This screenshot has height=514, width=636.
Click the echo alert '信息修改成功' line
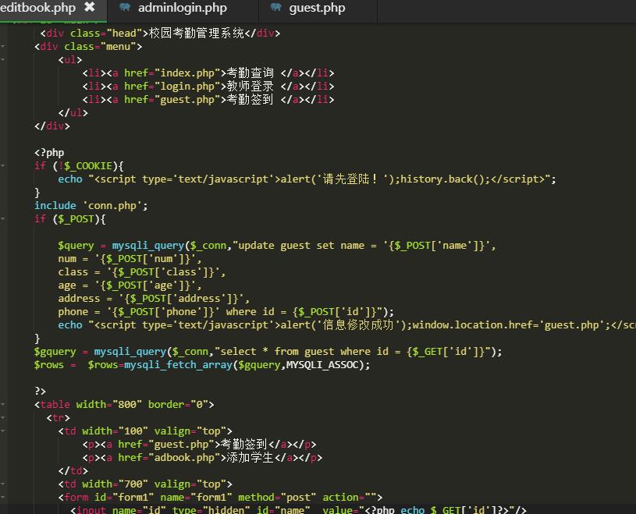[346, 325]
